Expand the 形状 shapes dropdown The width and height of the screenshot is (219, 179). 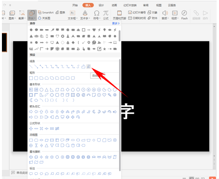point(32,15)
